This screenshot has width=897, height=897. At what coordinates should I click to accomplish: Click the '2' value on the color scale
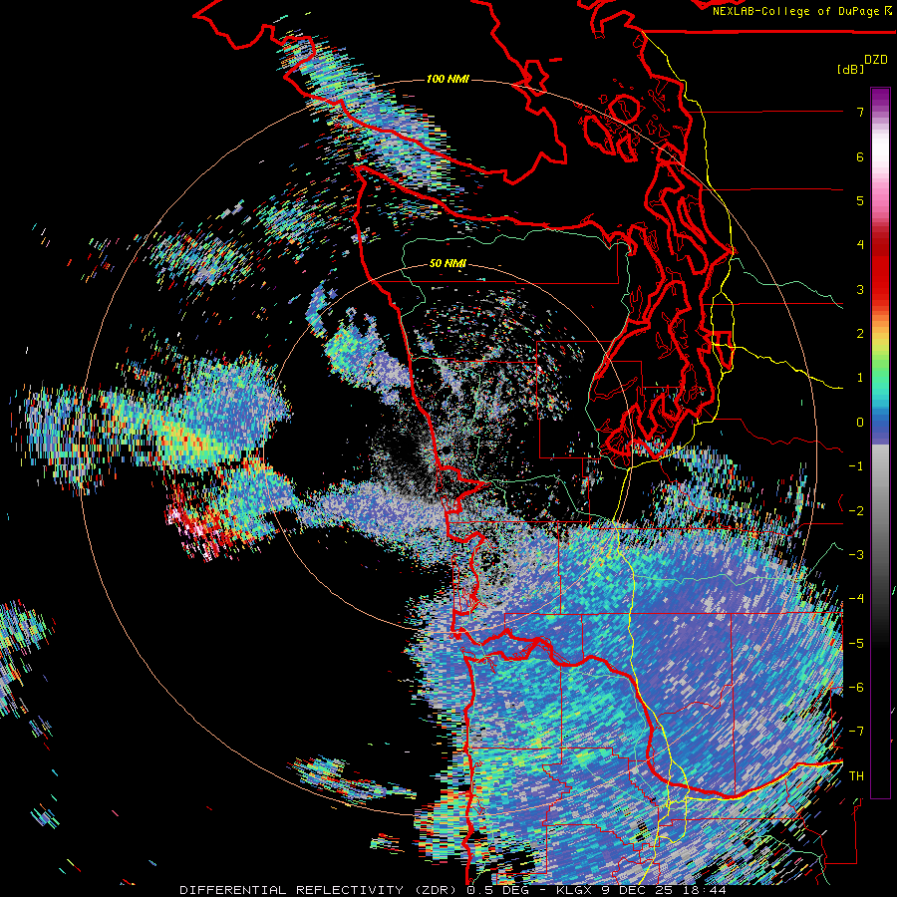(x=860, y=334)
